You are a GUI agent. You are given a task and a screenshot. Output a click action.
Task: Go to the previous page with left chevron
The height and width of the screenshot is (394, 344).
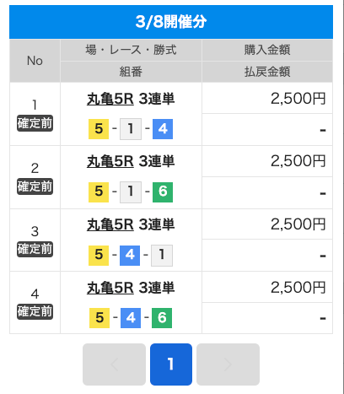pyautogui.click(x=114, y=364)
